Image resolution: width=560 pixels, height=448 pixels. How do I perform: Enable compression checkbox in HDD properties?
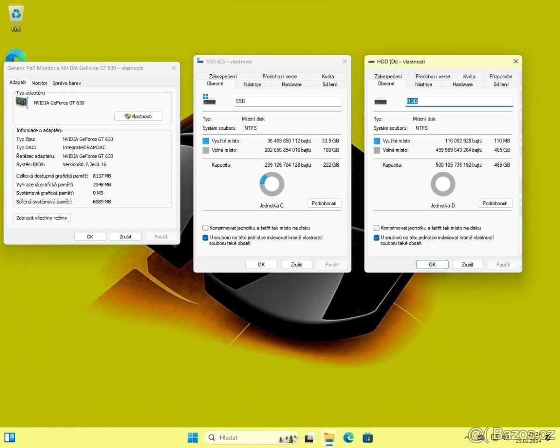click(376, 228)
